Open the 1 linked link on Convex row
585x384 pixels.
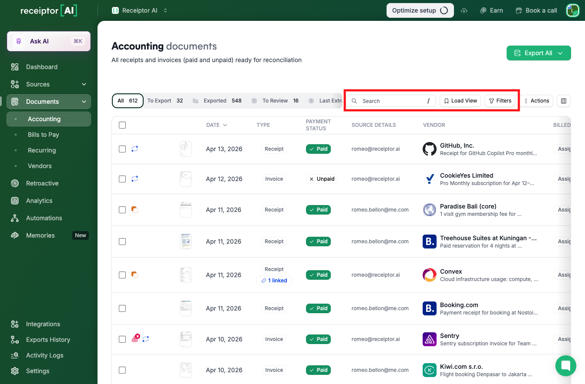tap(274, 281)
